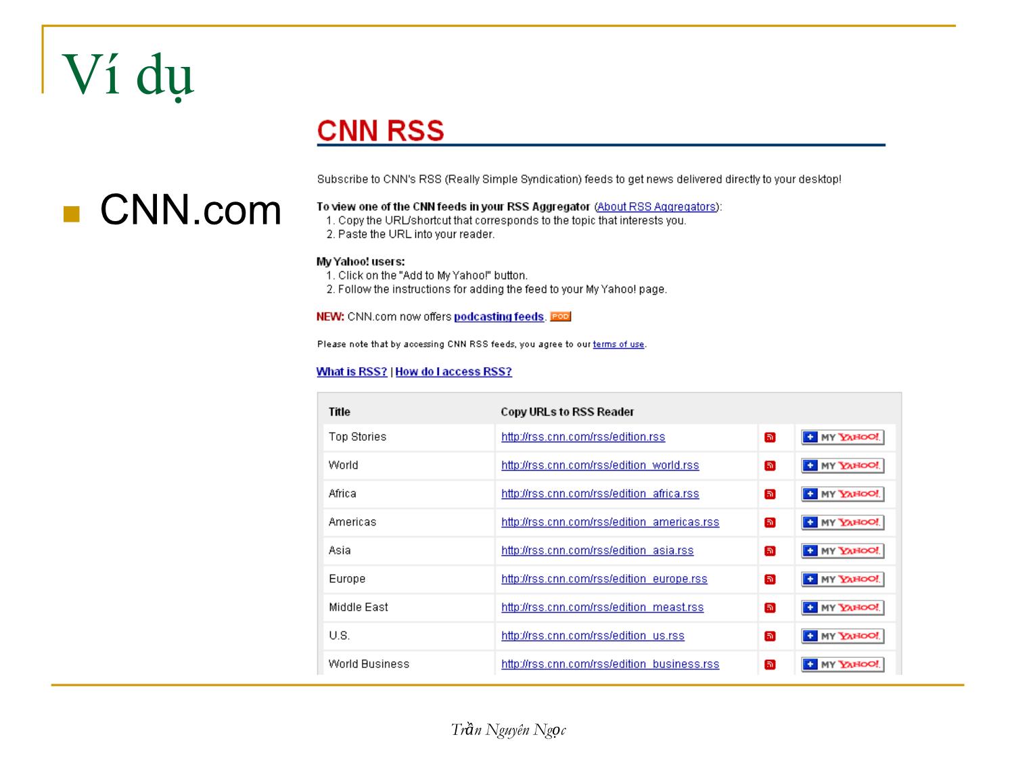The height and width of the screenshot is (760, 1014).
Task: Open the edition_americas.rss URL
Action: pos(610,522)
